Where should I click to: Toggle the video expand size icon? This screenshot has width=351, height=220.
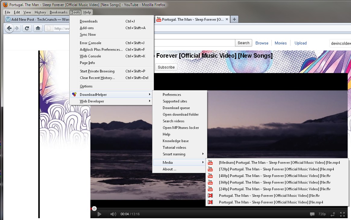pos(333,214)
